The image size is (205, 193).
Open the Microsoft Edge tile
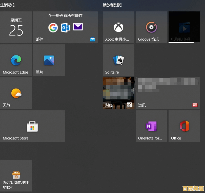coord(16,60)
